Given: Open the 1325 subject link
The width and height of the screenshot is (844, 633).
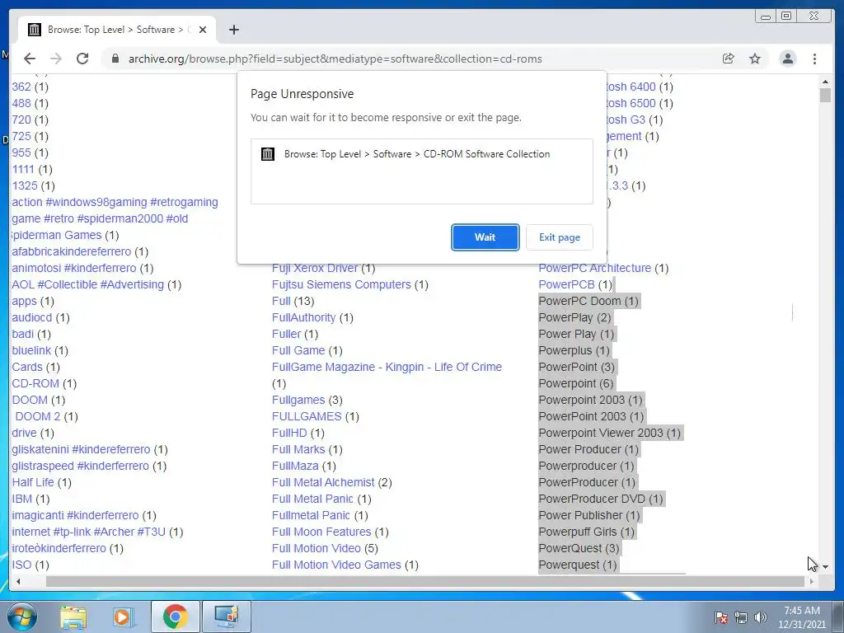Looking at the screenshot, I should coord(25,185).
